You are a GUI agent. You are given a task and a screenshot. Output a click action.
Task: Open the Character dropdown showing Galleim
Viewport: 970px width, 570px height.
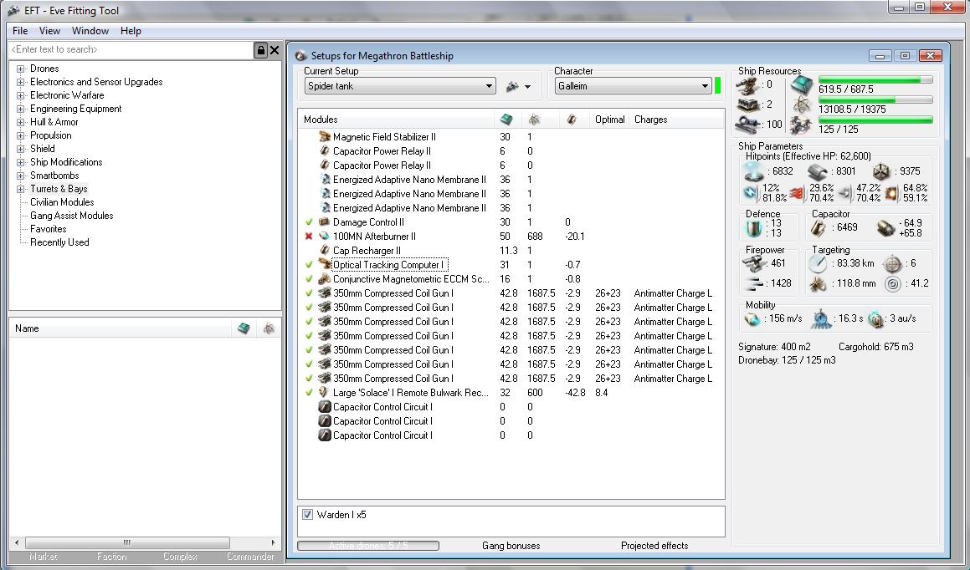click(x=633, y=86)
